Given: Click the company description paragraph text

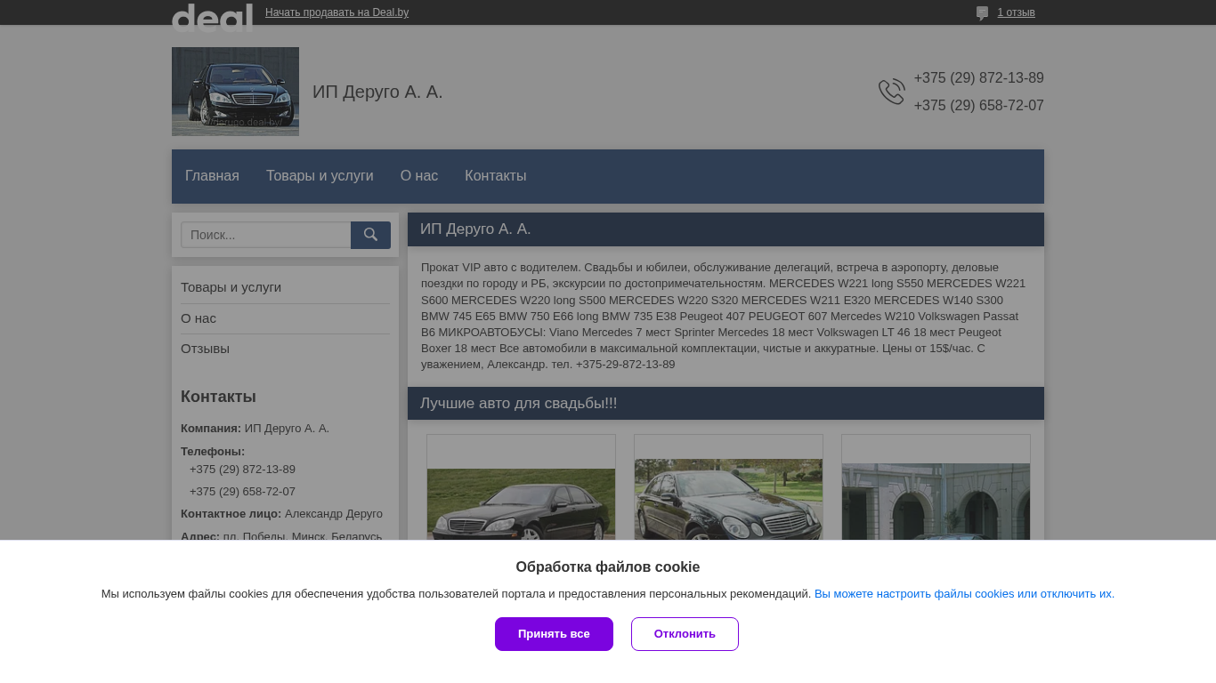Looking at the screenshot, I should tap(726, 317).
